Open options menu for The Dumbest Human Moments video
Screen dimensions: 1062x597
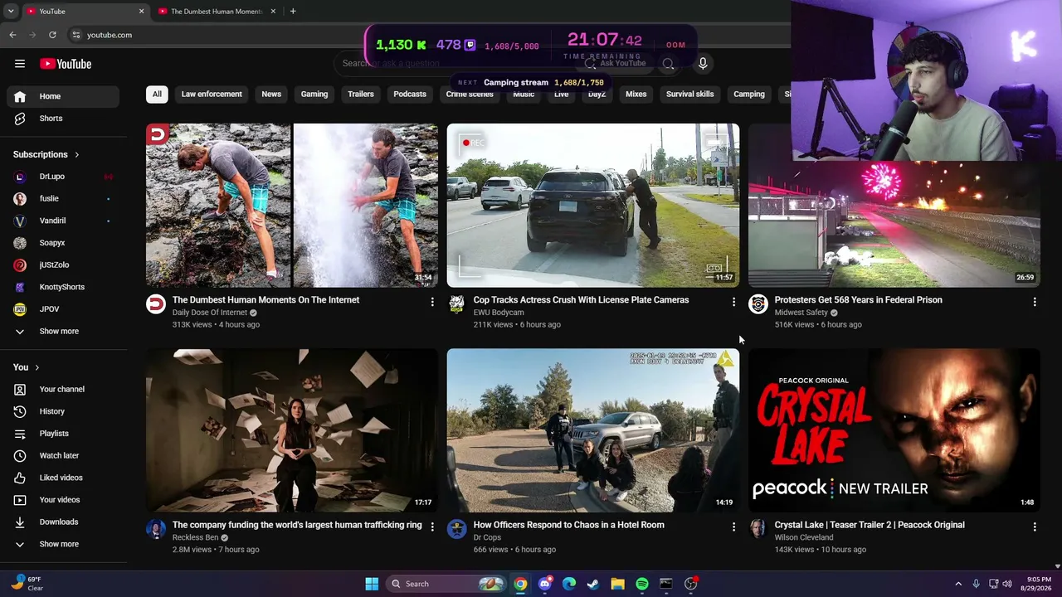tap(432, 303)
